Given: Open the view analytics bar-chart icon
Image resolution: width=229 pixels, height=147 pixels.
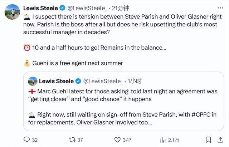Looking at the screenshot, I should tap(163, 139).
